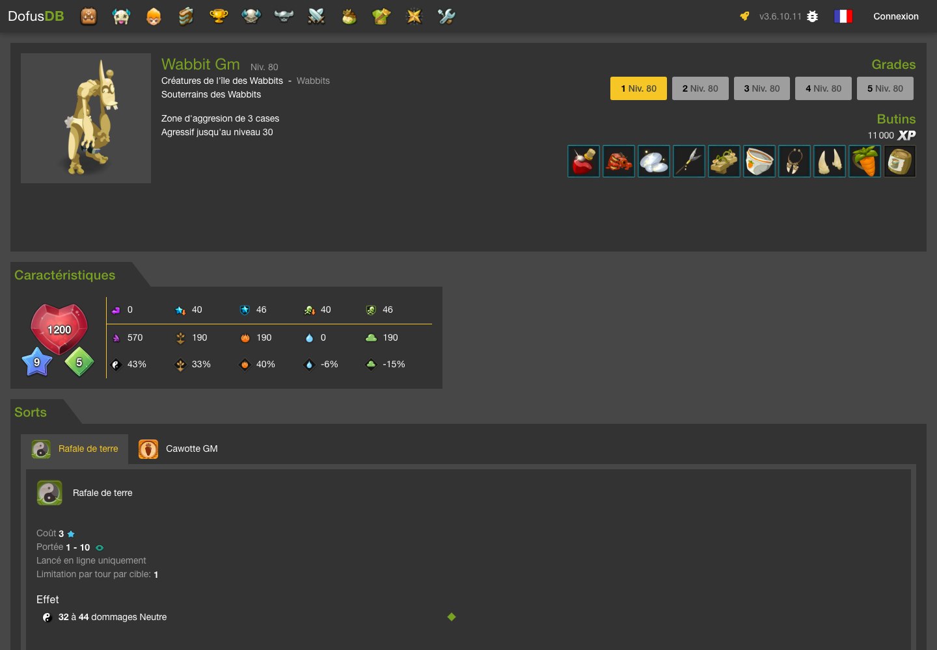Open the green tunic equipment nav icon
This screenshot has height=650, width=937.
click(381, 16)
